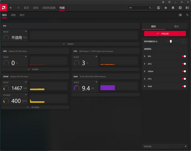
Task: Open notifications bell icon
Action: (x=173, y=8)
